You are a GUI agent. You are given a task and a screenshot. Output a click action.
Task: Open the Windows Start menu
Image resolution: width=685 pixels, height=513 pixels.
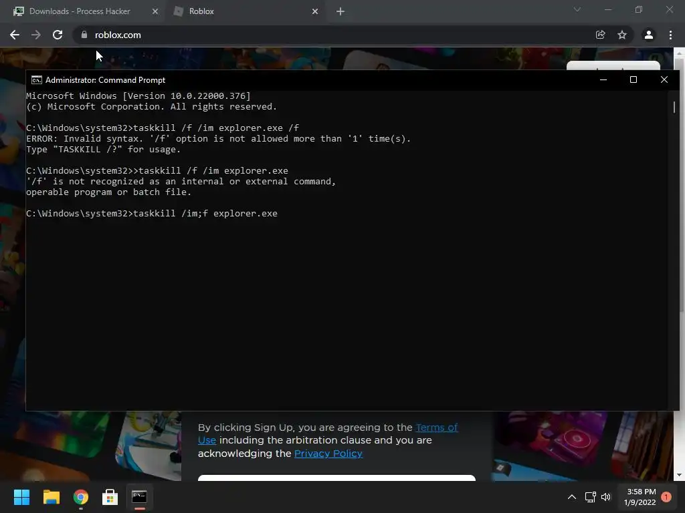(21, 497)
